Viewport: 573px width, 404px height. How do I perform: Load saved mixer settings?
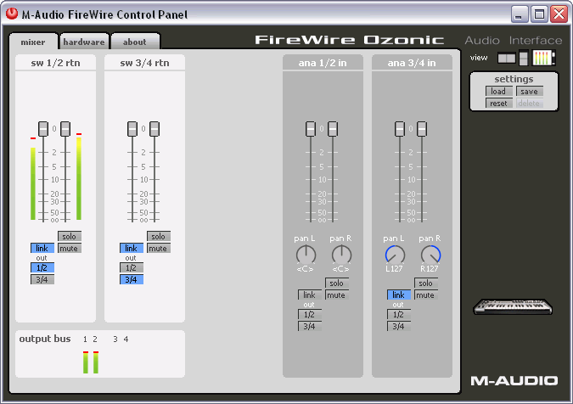[x=498, y=92]
